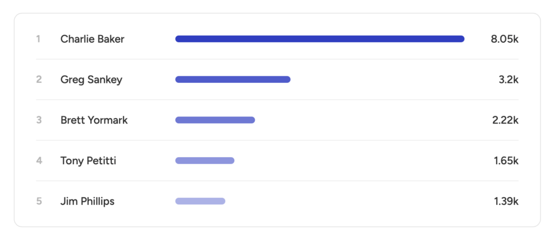The height and width of the screenshot is (240, 554).
Task: Click rank number 1
Action: 38,39
